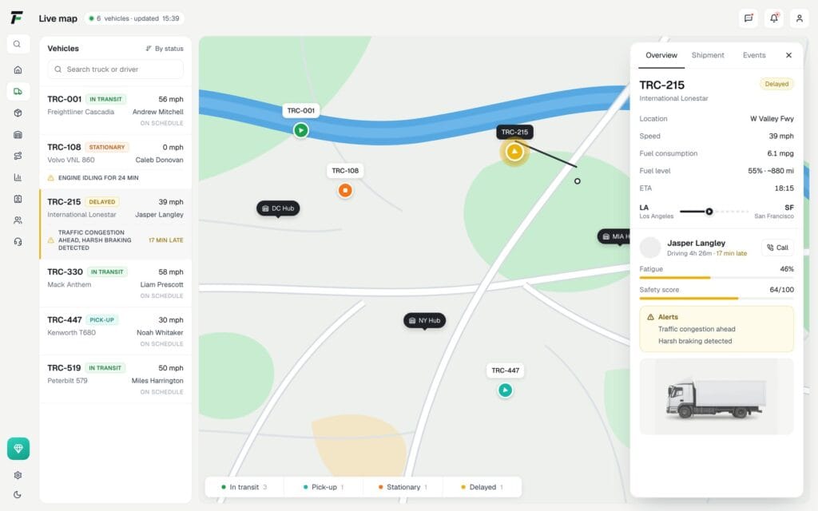Filter the map by Delayed status
This screenshot has height=511, width=818.
pos(482,487)
